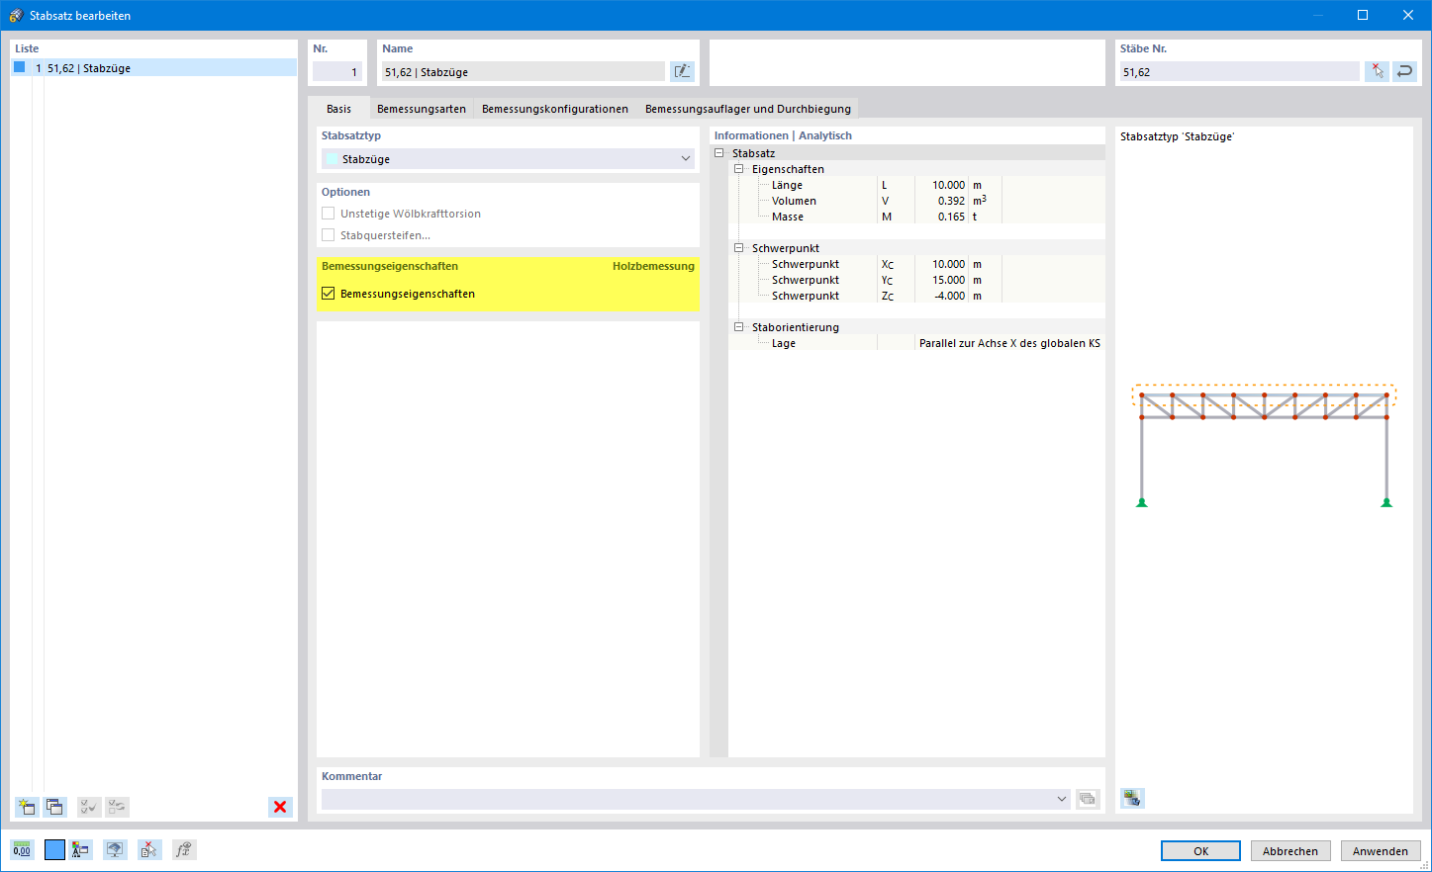Click the Abbrechen button
This screenshot has height=872, width=1432.
pyautogui.click(x=1290, y=851)
